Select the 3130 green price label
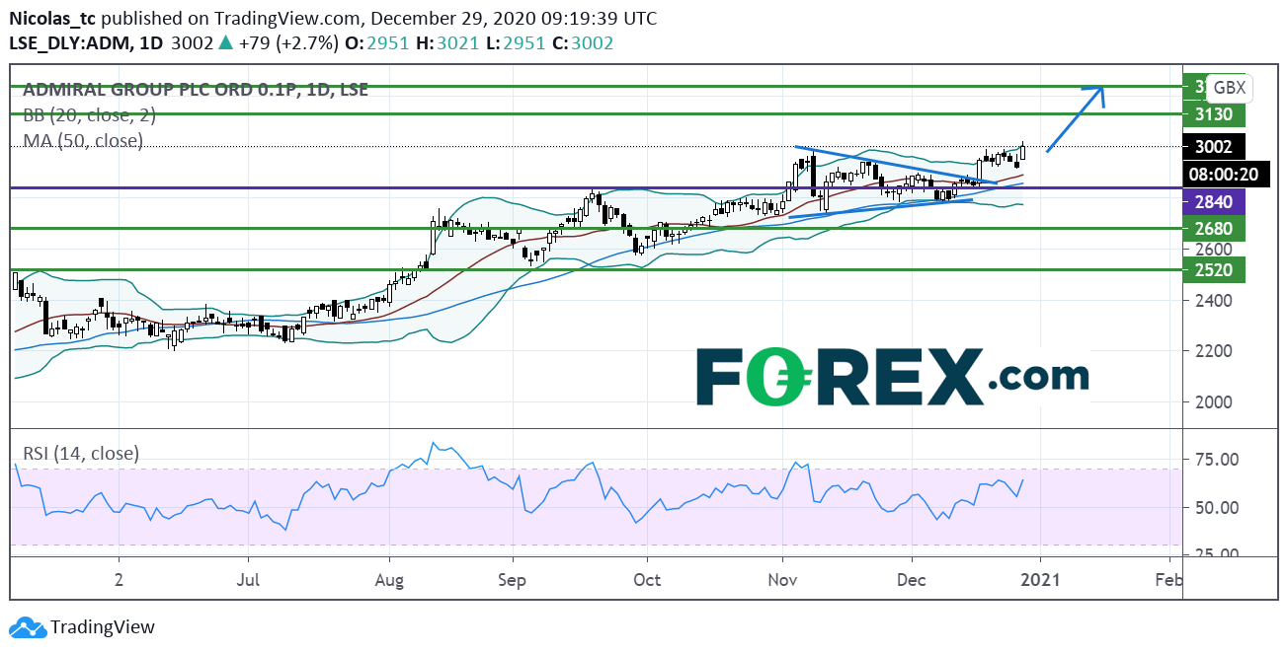Viewport: 1288px width, 654px height. click(1213, 114)
